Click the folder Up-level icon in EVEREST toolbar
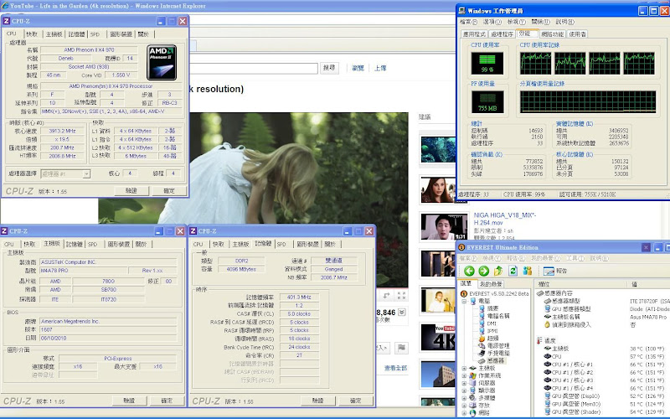670x419 pixels. 498,271
